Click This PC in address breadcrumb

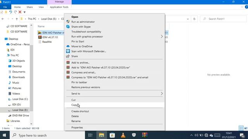32,19
